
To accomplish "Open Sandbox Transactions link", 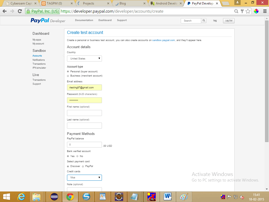I will (x=39, y=64).
